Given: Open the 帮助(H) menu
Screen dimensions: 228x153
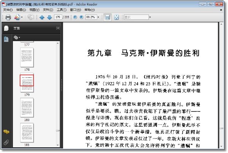Looking at the screenshot, I should (x=90, y=10).
